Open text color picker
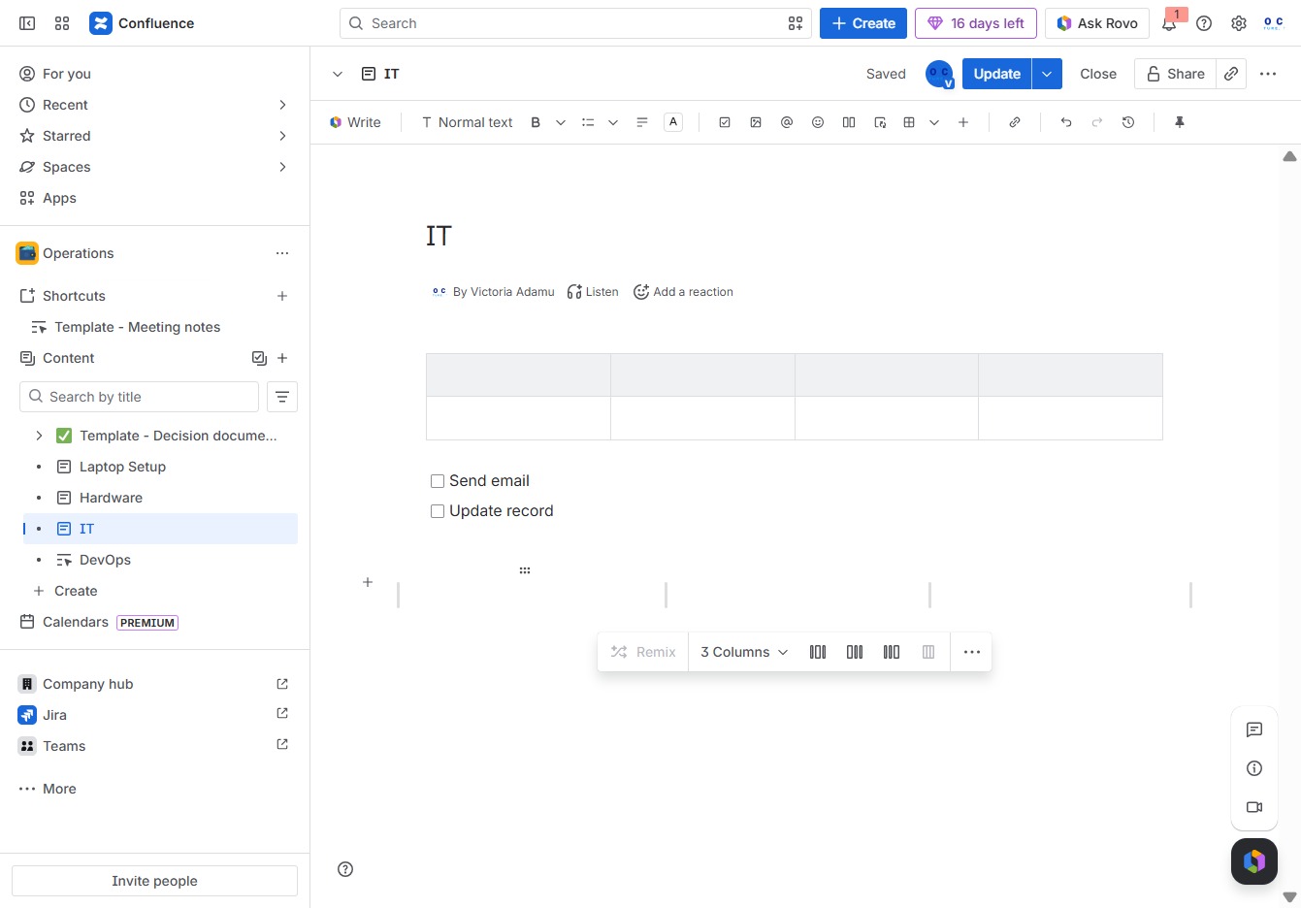1301x908 pixels. [x=673, y=122]
